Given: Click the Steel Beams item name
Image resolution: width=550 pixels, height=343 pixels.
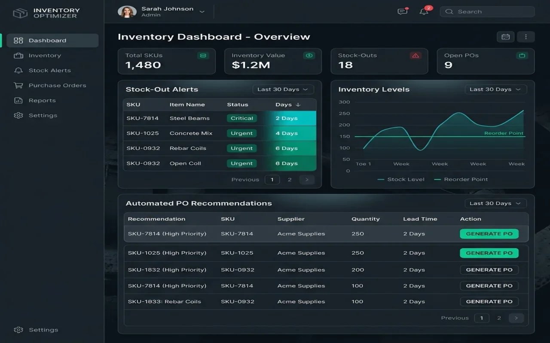Looking at the screenshot, I should pos(189,119).
